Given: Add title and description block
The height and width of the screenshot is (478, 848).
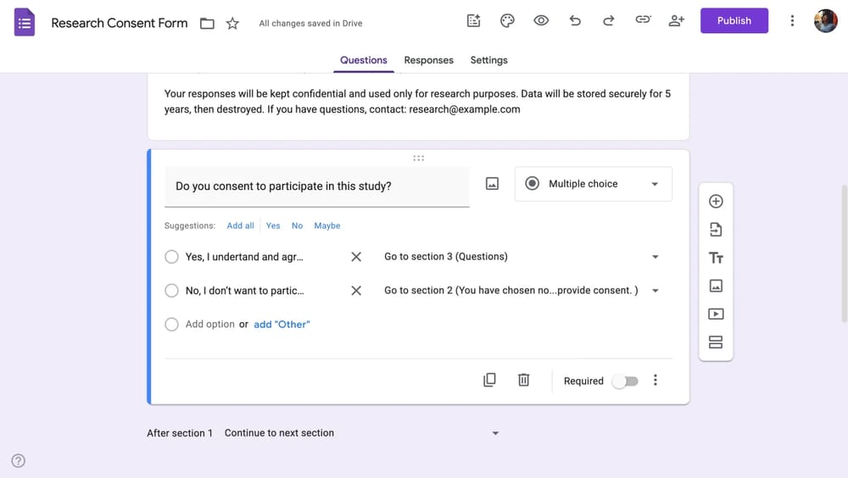Looking at the screenshot, I should (716, 258).
